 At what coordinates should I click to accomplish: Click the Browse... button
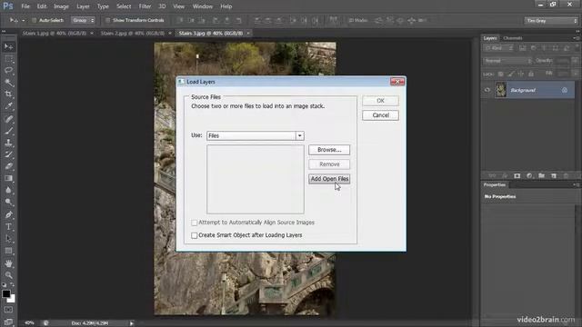(x=329, y=150)
